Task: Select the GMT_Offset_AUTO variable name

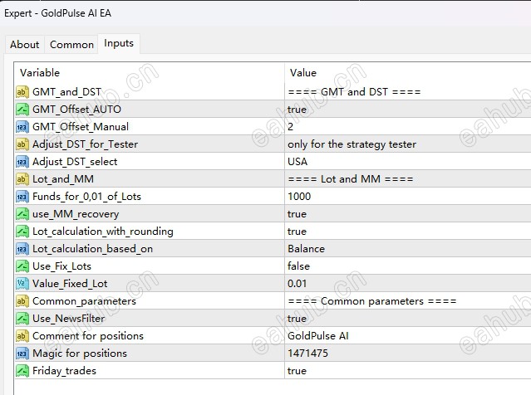Action: click(76, 110)
